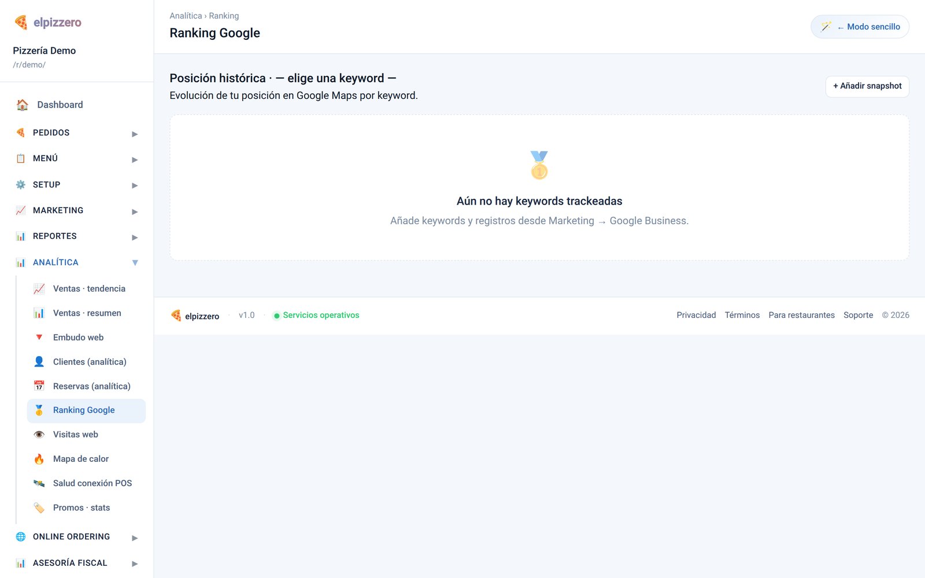
Task: Click the Ranking Google medal icon in sidebar
Action: pos(39,410)
